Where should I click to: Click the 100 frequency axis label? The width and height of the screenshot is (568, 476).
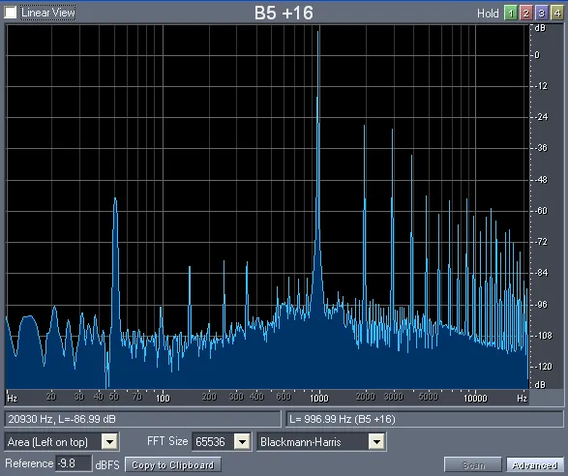coord(163,398)
